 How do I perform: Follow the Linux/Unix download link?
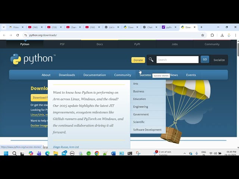[37, 114]
